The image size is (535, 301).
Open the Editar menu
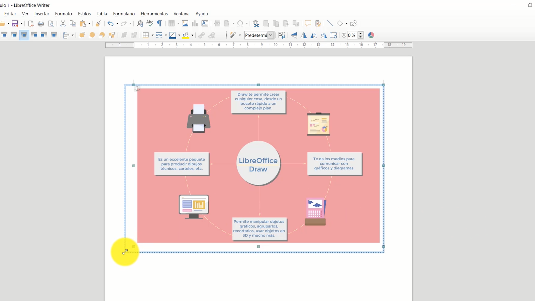coord(10,14)
